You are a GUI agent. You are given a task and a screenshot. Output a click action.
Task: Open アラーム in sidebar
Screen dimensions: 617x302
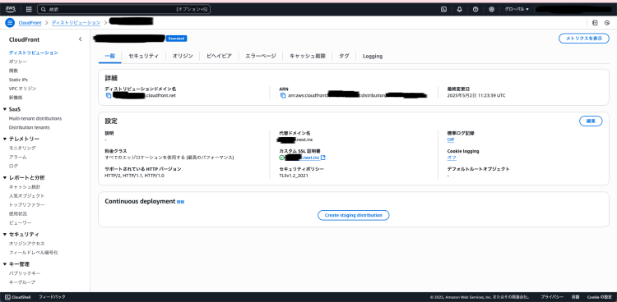pyautogui.click(x=18, y=157)
